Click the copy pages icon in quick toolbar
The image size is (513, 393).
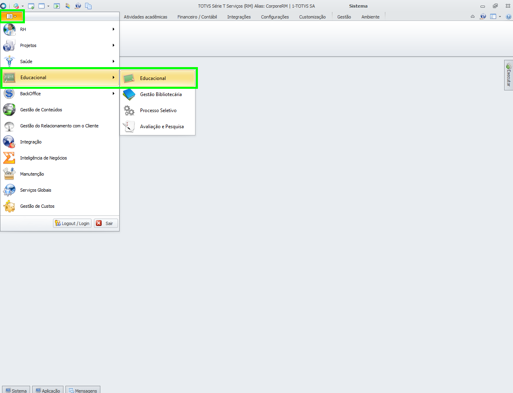[88, 6]
